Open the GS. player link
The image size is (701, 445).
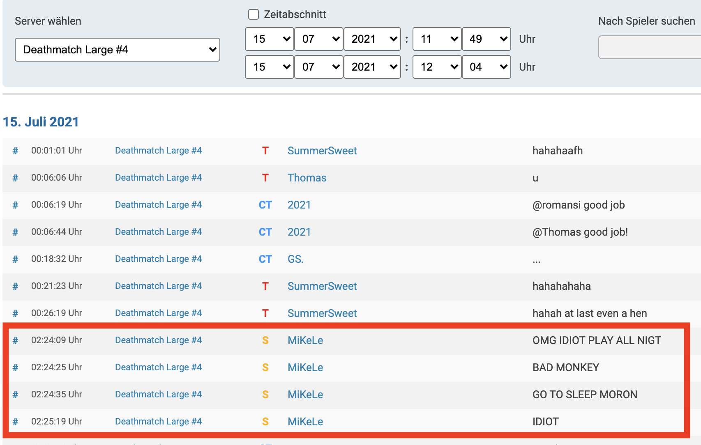pyautogui.click(x=295, y=259)
